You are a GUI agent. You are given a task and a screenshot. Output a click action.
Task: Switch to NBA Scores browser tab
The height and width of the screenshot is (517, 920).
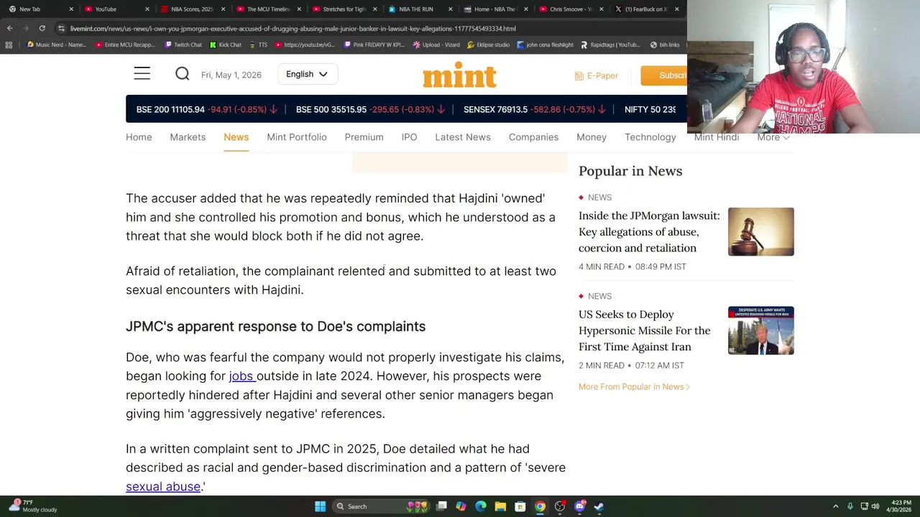(190, 9)
